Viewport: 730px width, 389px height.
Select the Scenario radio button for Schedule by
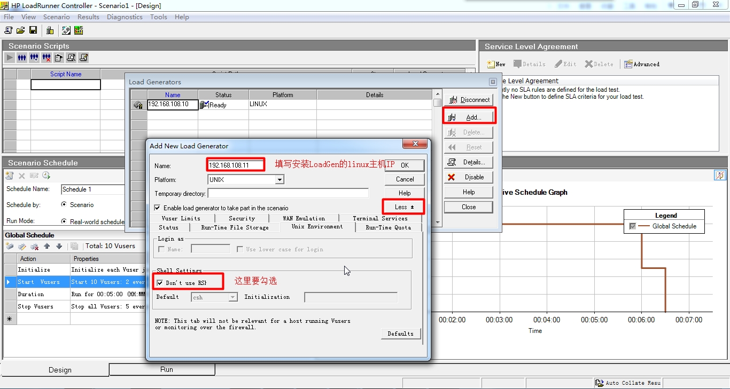point(64,205)
